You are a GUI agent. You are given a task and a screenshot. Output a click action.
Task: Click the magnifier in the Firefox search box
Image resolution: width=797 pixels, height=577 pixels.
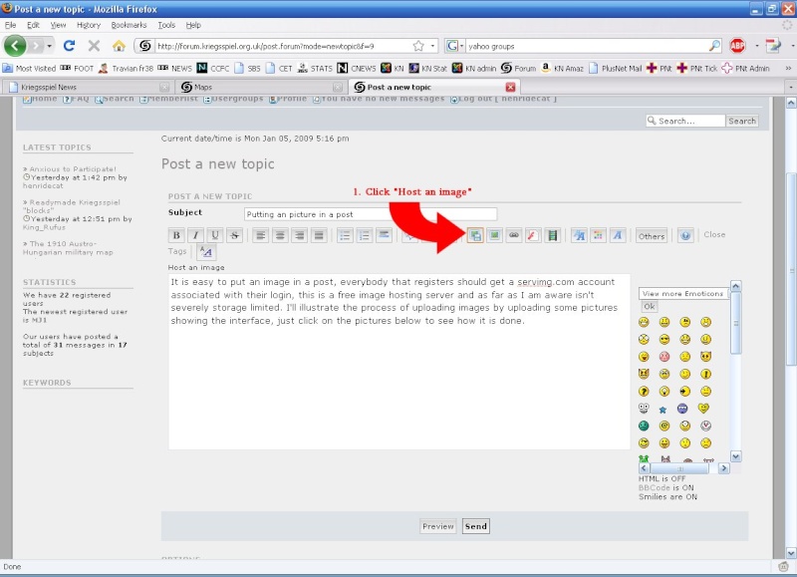coord(714,46)
